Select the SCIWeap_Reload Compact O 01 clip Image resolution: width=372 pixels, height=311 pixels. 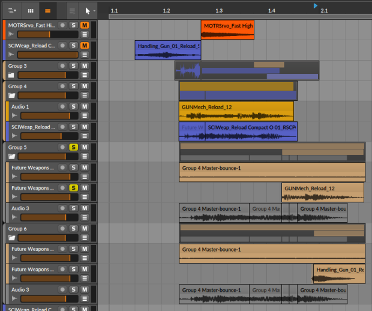[x=251, y=131]
